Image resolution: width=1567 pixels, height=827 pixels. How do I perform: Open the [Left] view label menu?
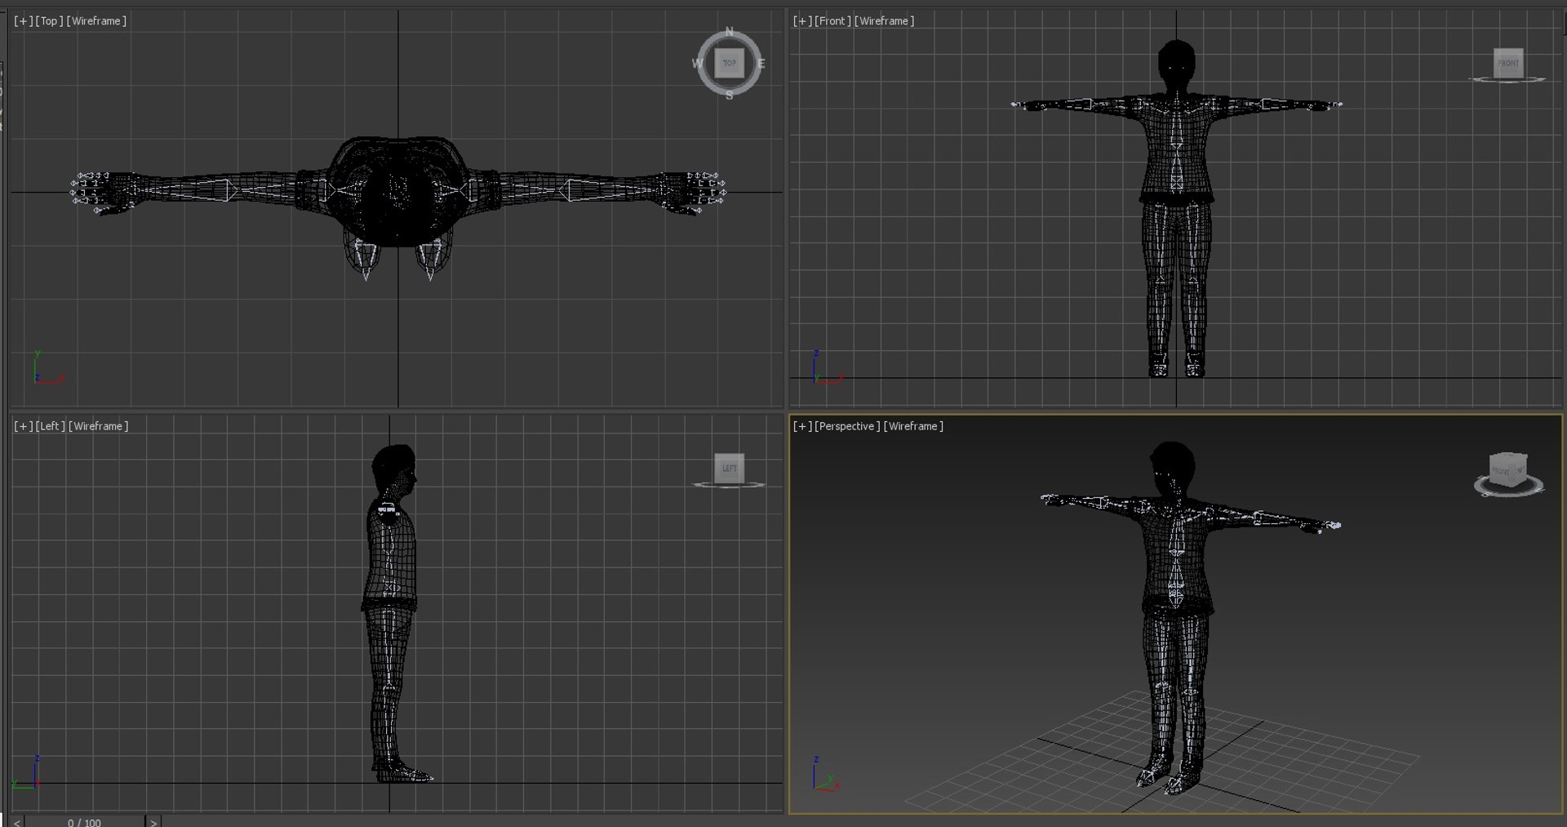(51, 426)
